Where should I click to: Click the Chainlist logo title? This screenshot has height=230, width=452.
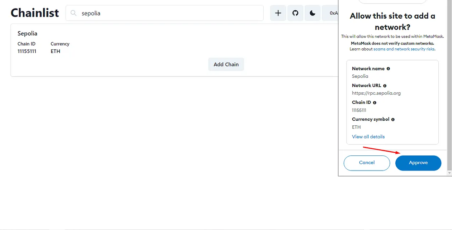[35, 13]
